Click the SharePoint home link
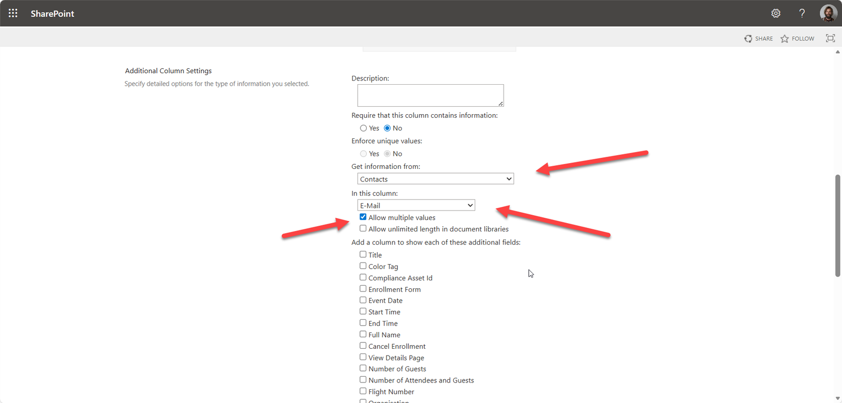The height and width of the screenshot is (403, 842). (x=52, y=14)
